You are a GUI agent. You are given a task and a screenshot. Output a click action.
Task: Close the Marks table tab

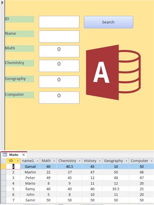point(24,155)
